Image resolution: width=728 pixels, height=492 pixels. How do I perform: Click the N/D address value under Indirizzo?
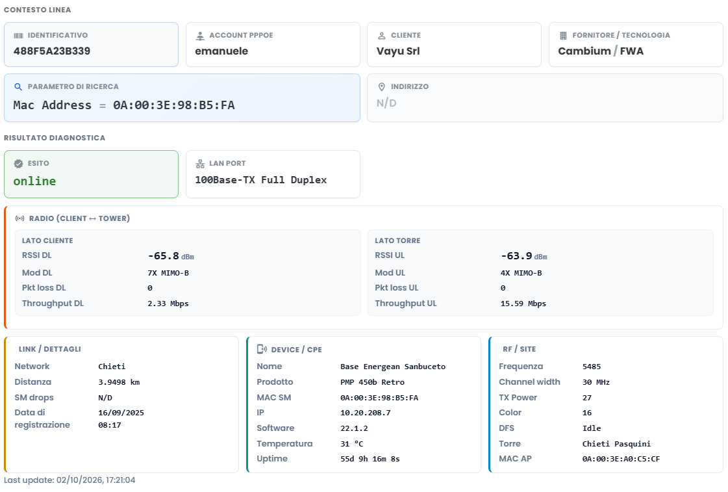click(386, 103)
